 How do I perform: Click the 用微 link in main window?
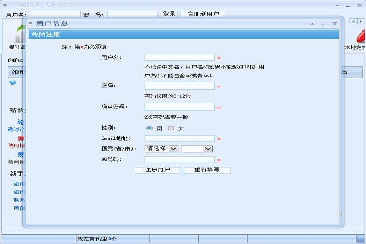click(x=19, y=208)
